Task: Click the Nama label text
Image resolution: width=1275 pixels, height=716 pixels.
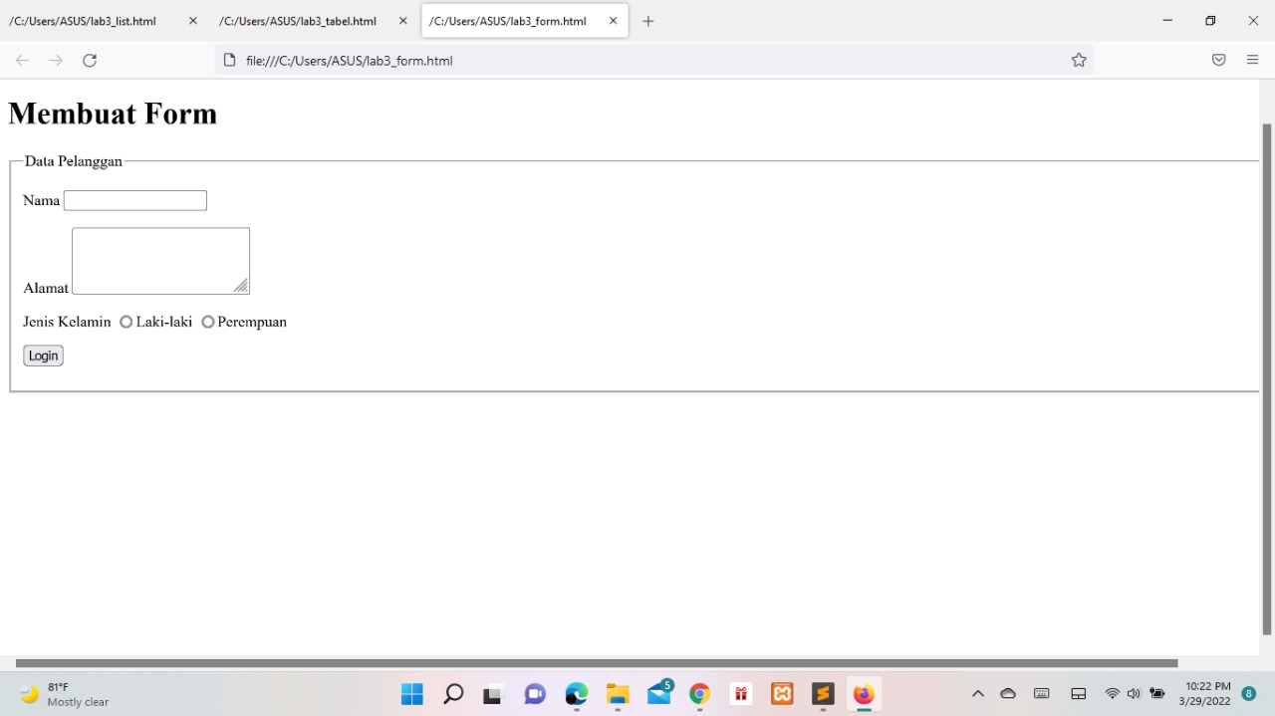Action: tap(42, 200)
